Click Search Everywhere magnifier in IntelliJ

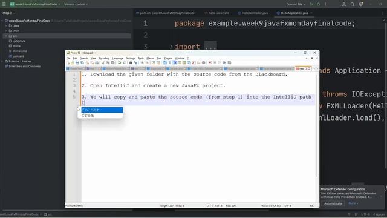352,4
